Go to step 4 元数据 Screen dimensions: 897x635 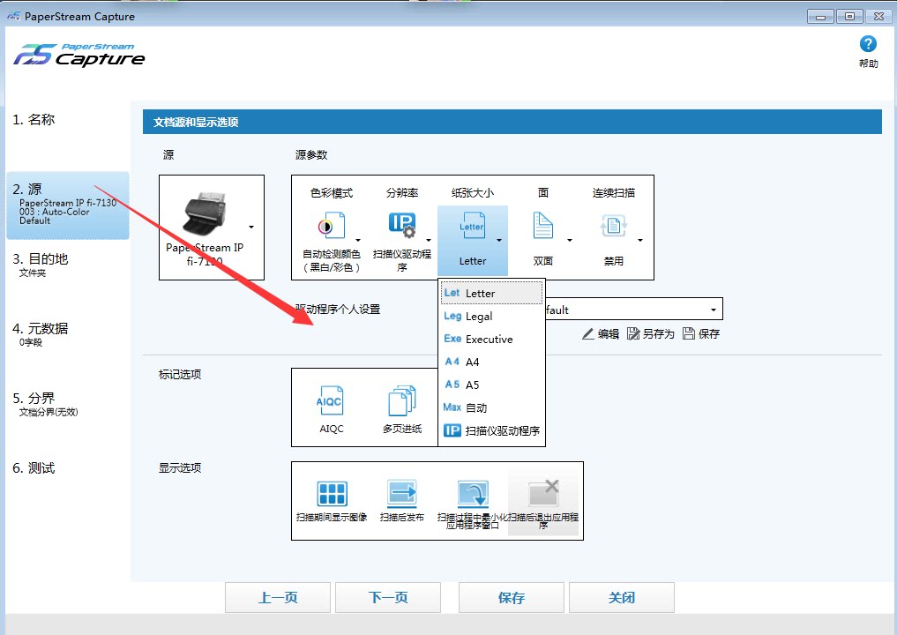40,334
